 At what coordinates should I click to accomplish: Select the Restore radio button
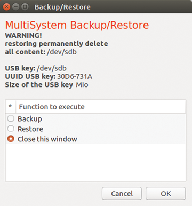[11, 129]
